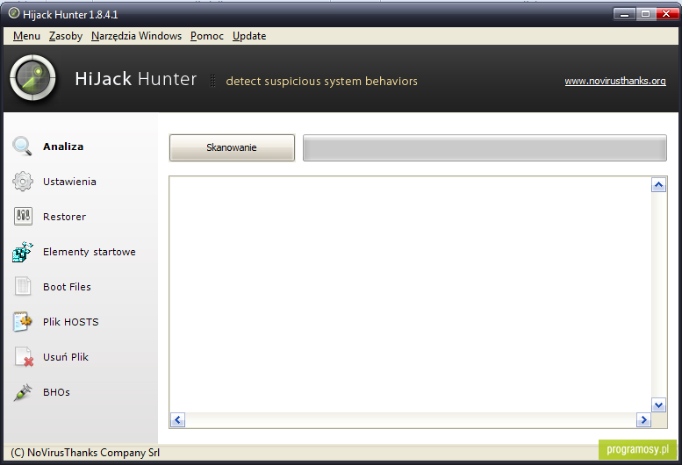The height and width of the screenshot is (465, 682).
Task: Minimize the Hijack Hunter window
Action: [625, 14]
